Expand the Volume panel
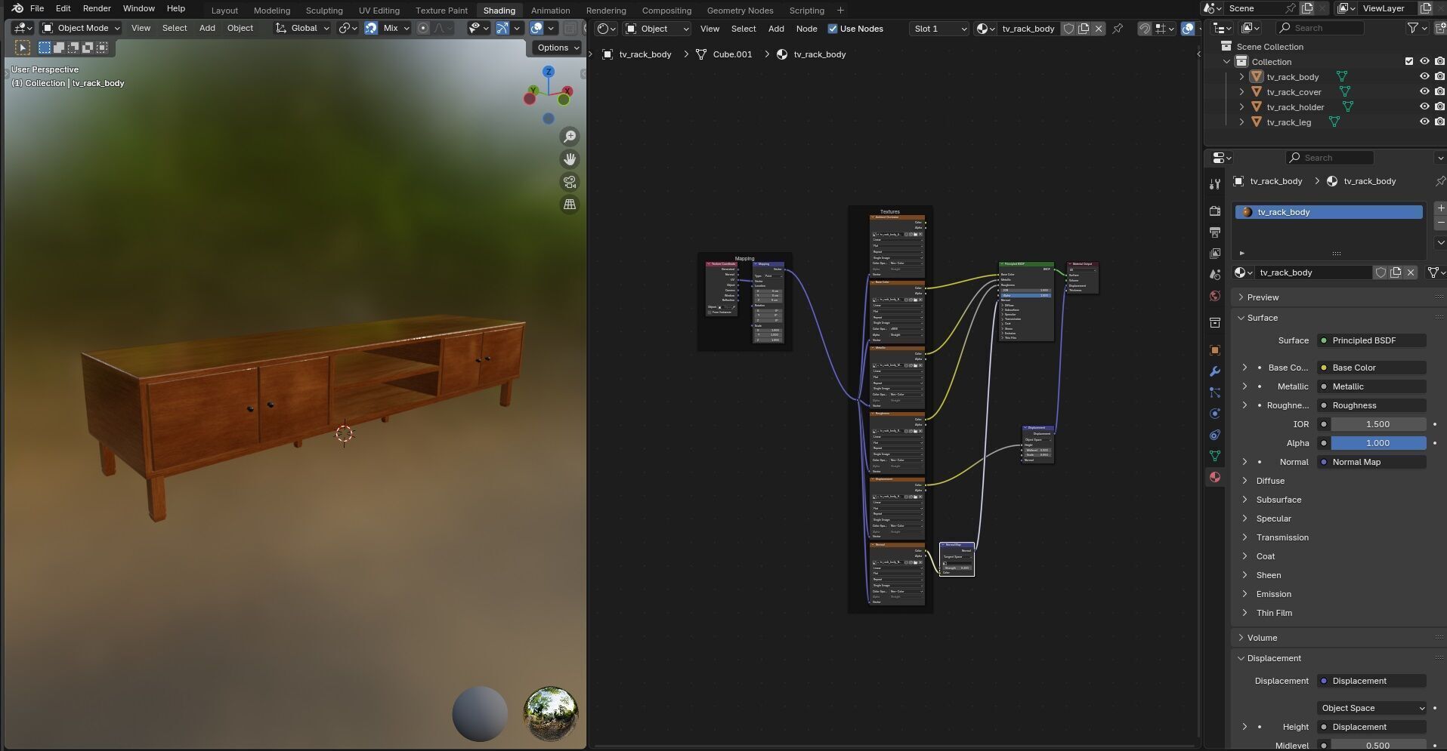Image resolution: width=1447 pixels, height=751 pixels. (1262, 638)
